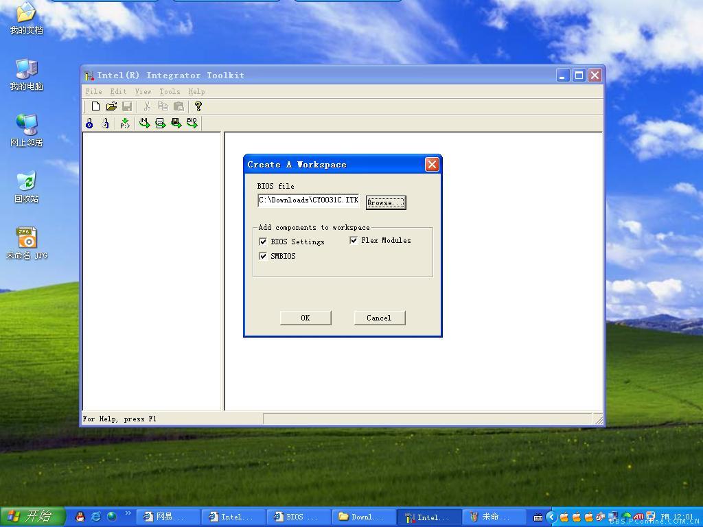This screenshot has height=527, width=703.
Task: Minimize the Intel Integrator Toolkit window
Action: click(563, 75)
